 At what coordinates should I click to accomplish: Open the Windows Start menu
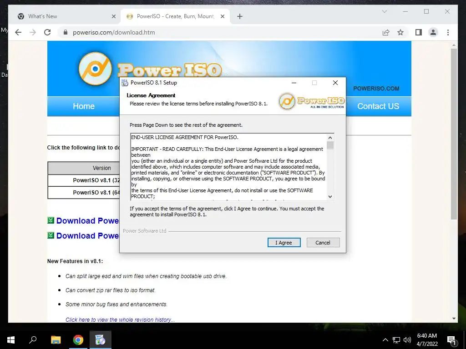click(x=11, y=340)
